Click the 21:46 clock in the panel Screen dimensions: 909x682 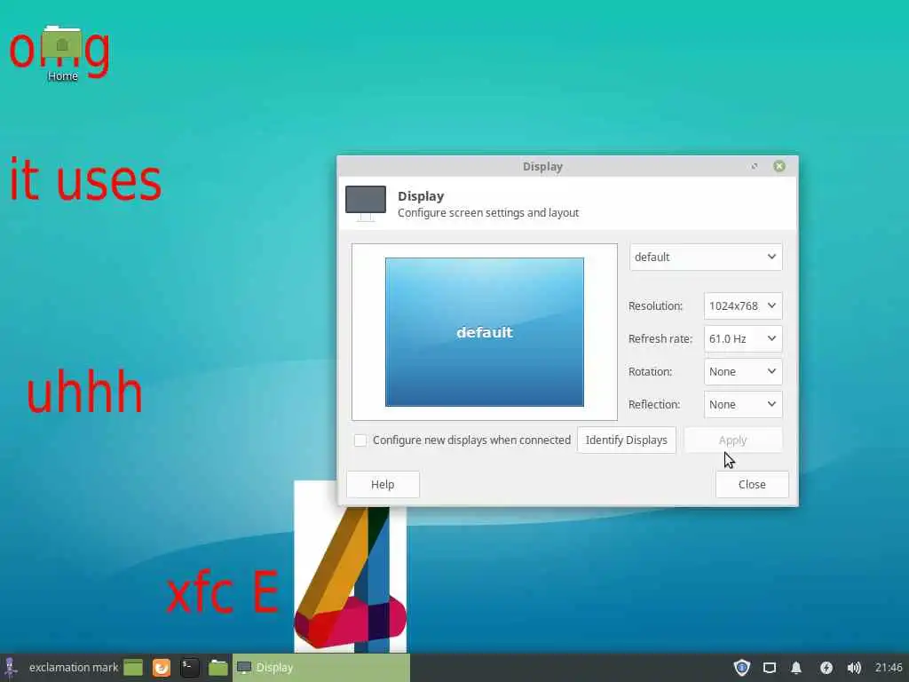click(x=889, y=668)
